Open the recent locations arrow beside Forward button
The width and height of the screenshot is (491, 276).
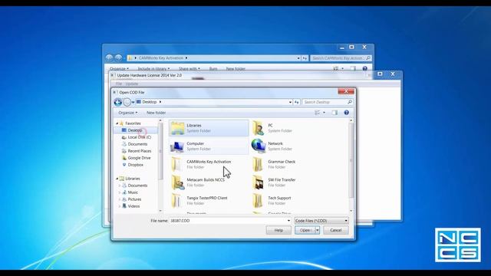click(133, 102)
